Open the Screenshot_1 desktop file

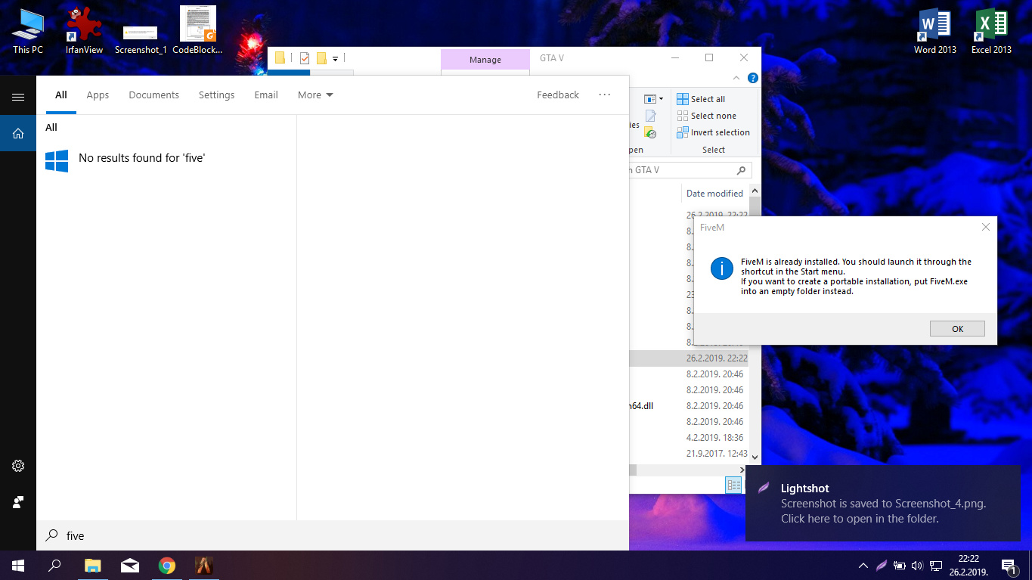click(141, 39)
